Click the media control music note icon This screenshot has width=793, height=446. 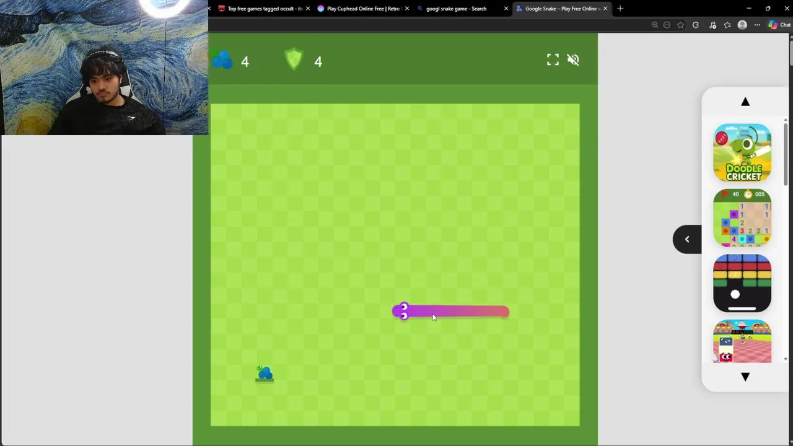point(713,25)
